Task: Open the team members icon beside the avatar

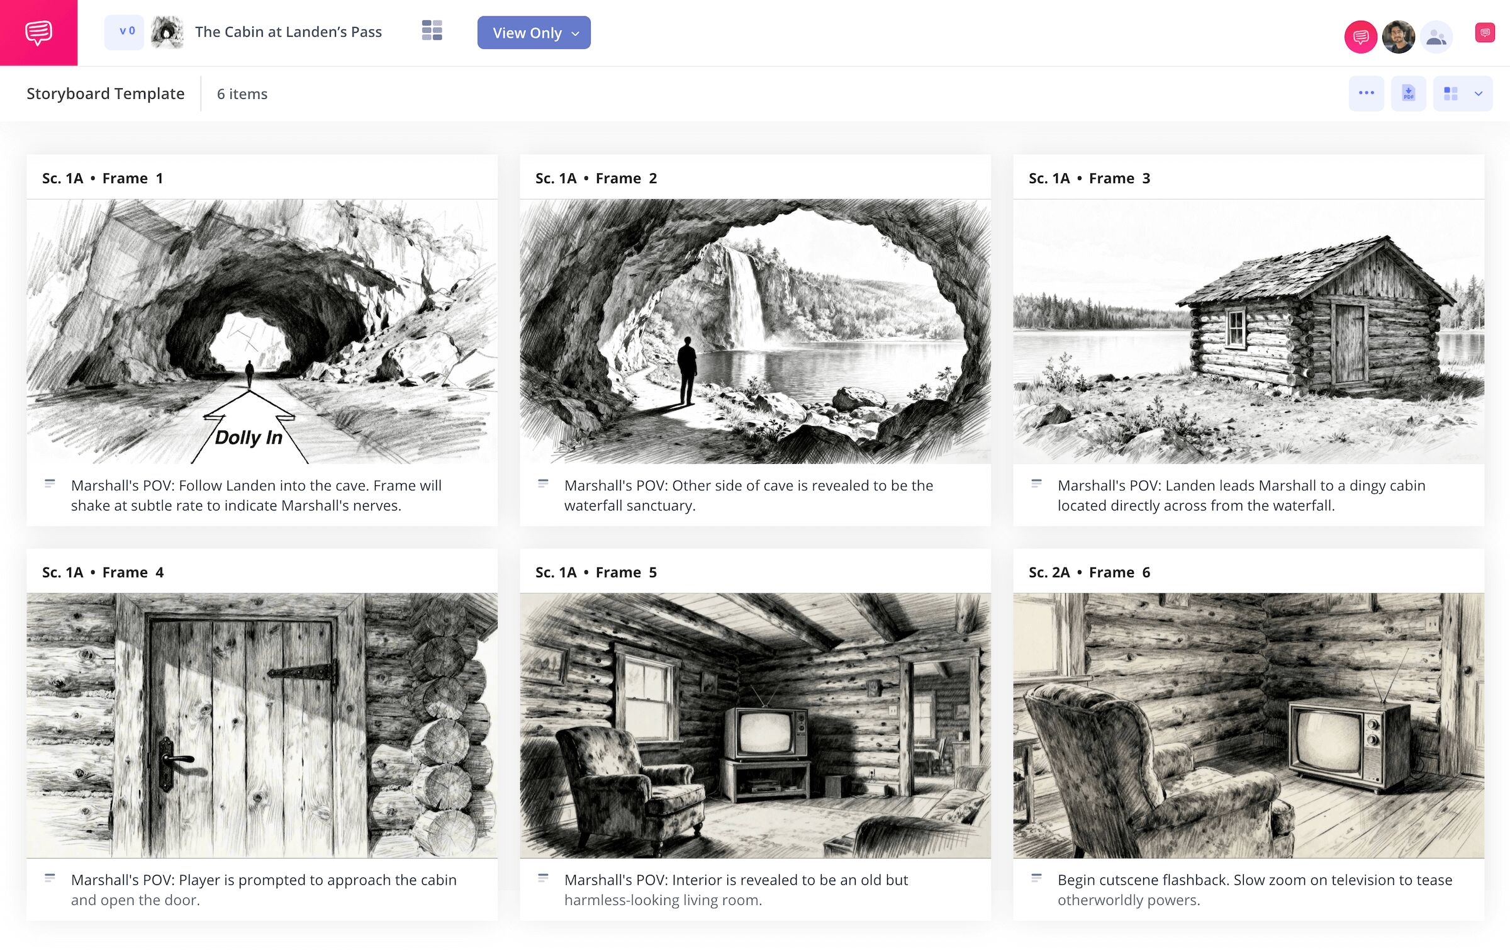Action: tap(1436, 37)
